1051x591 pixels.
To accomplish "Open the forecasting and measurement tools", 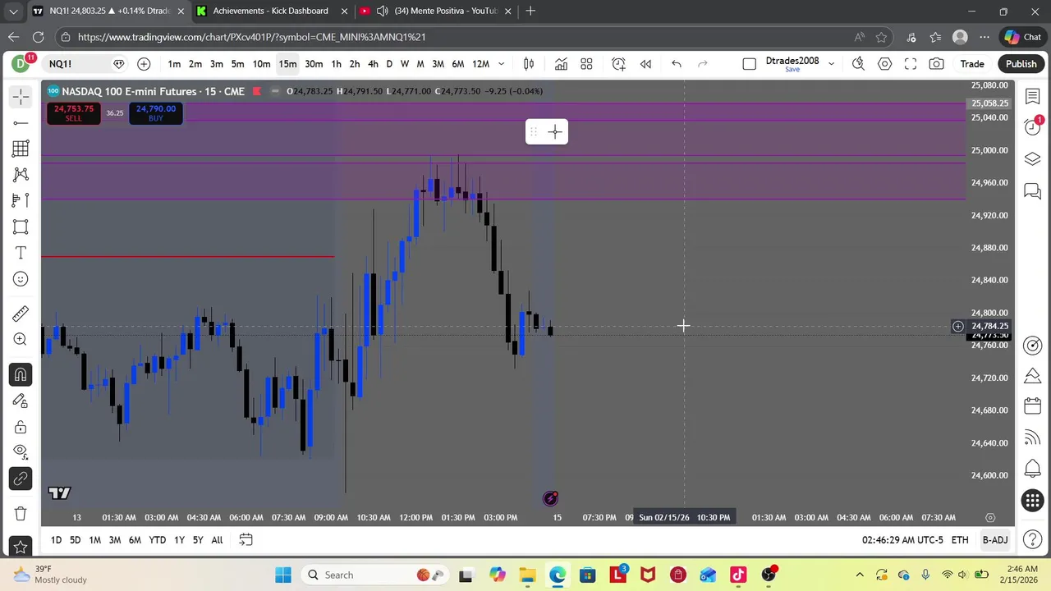I will coord(21,200).
